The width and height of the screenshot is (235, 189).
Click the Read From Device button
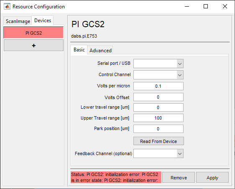158,141
